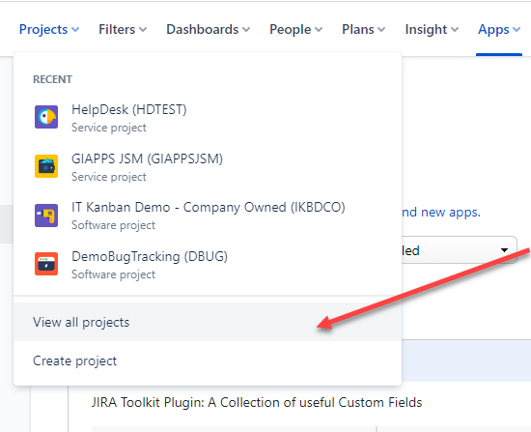Follow the 'new apps' link
Image resolution: width=531 pixels, height=432 pixels.
tap(441, 213)
